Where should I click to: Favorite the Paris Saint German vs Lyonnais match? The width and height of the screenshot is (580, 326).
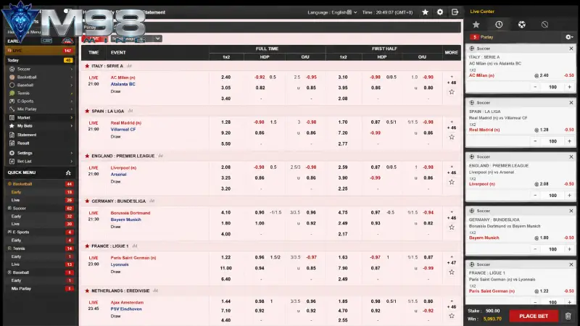(x=452, y=272)
